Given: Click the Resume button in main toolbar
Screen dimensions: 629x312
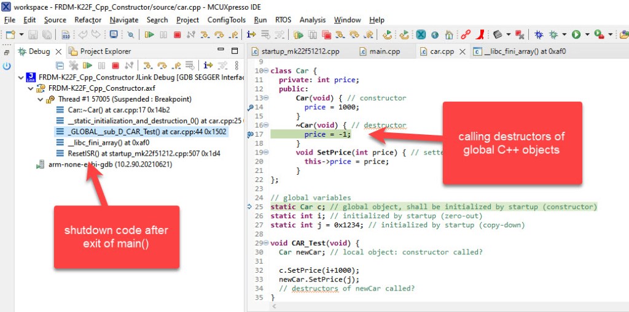Looking at the screenshot, I should [x=149, y=35].
